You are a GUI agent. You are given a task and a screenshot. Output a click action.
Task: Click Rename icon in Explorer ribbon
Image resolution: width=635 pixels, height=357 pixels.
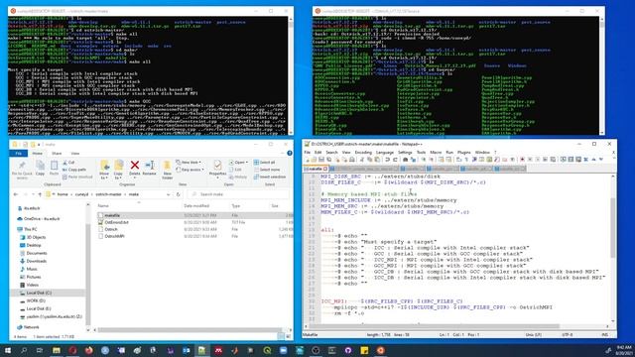(x=149, y=166)
